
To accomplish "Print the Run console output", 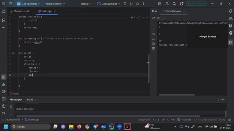I will click(154, 44).
